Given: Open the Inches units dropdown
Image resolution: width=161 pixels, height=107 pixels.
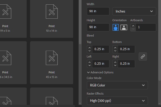Looking at the screenshot, I should [x=134, y=11].
